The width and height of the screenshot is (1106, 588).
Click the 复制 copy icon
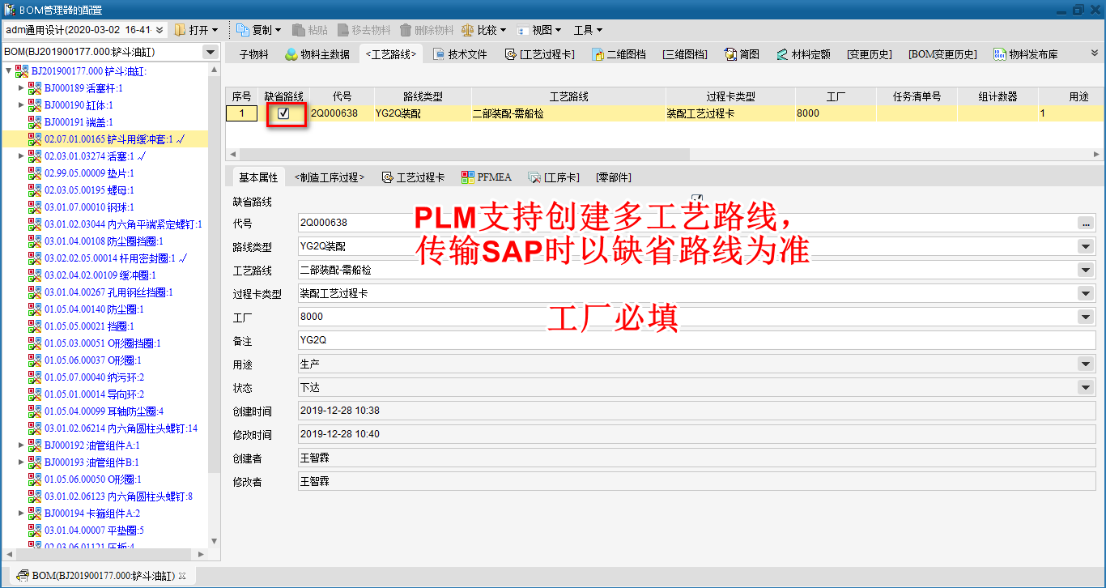[x=243, y=30]
